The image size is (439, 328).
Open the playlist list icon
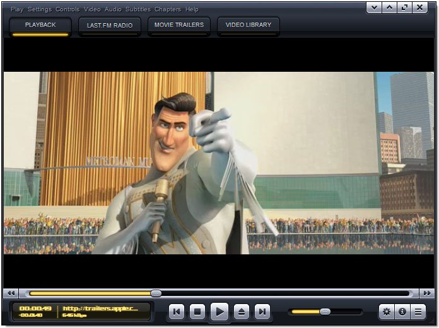(418, 312)
